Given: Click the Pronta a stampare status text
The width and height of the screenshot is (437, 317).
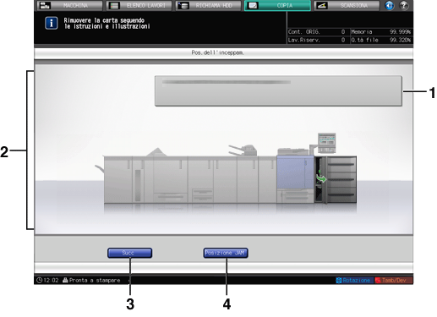Looking at the screenshot, I should pos(95,280).
